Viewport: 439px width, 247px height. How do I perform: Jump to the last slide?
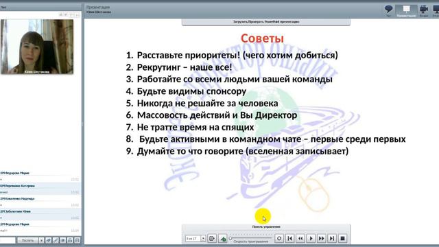(332, 239)
